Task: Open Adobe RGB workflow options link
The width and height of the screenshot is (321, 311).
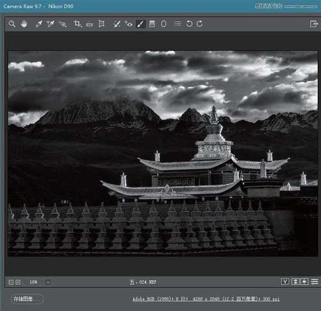Action: (206, 299)
